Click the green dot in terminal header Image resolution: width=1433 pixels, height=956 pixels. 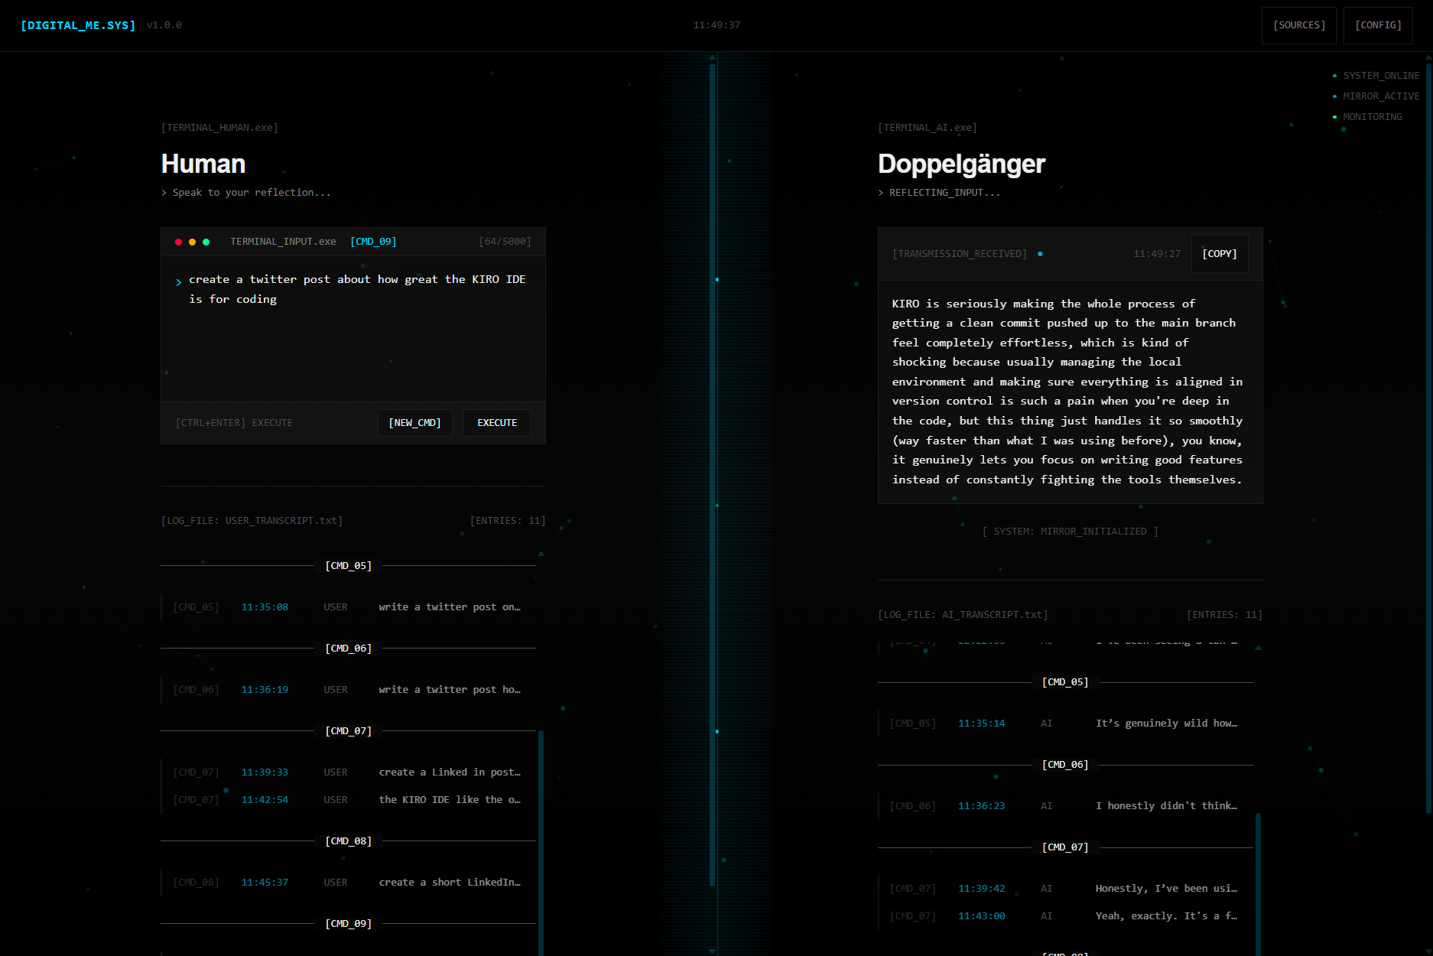206,242
